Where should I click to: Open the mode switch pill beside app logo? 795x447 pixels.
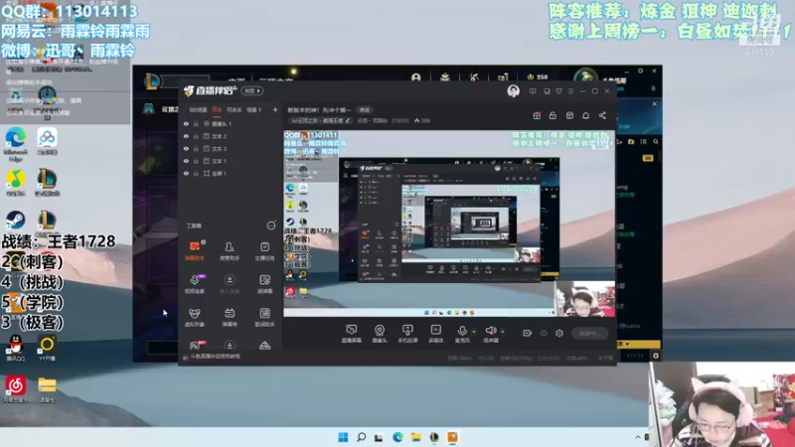click(252, 90)
